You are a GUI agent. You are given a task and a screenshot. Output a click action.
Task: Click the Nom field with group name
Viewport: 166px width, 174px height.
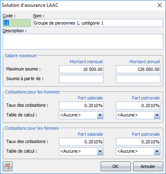point(98,23)
